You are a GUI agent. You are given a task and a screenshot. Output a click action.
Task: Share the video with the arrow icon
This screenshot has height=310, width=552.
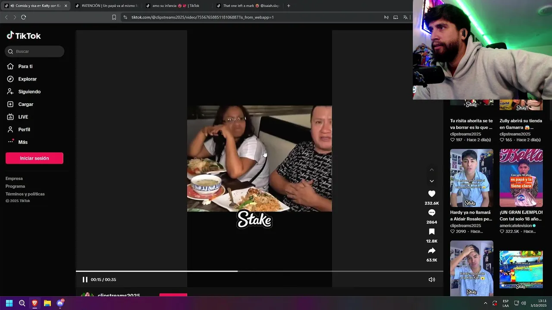432,251
